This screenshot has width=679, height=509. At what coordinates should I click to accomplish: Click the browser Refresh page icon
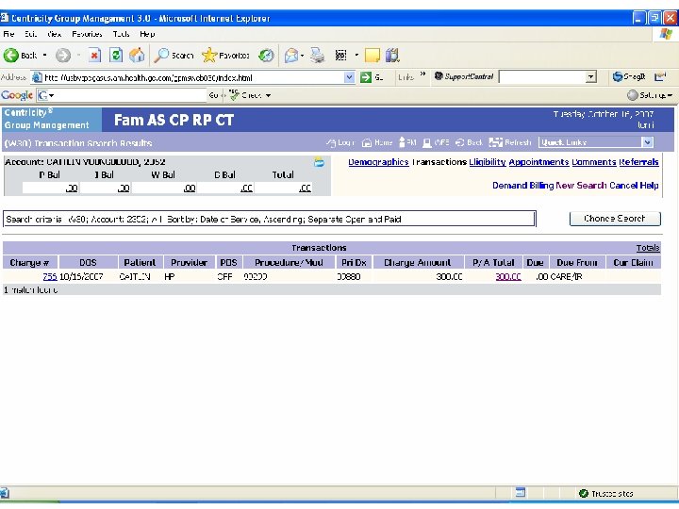(115, 56)
